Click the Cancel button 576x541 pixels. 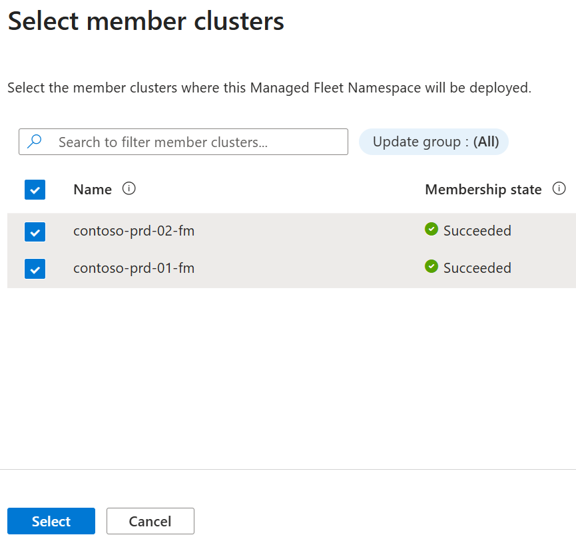(x=150, y=521)
